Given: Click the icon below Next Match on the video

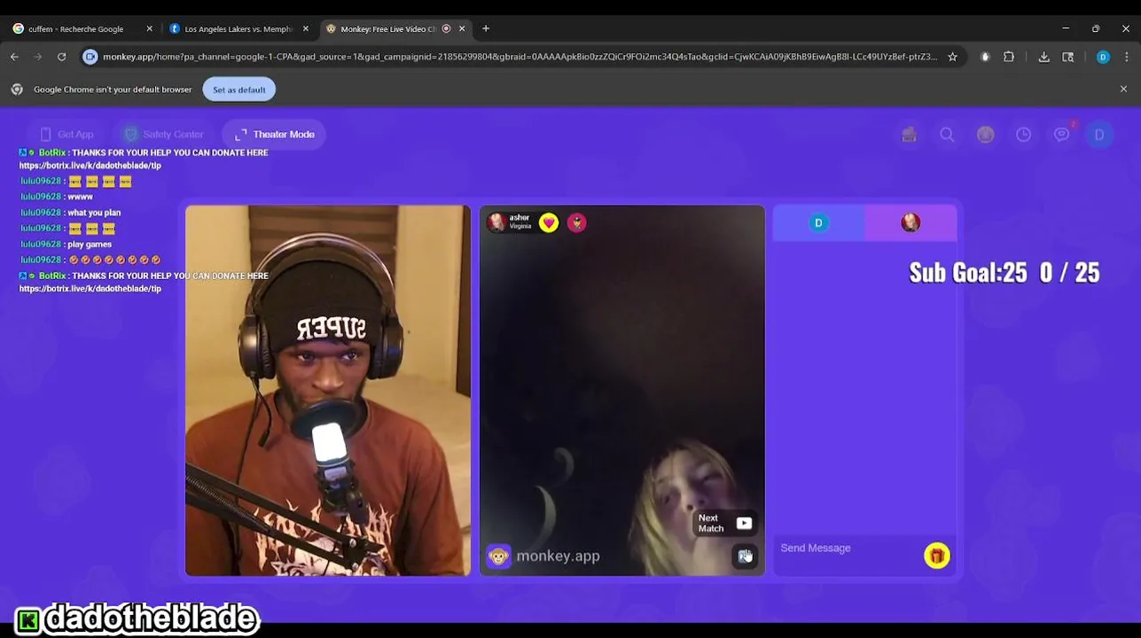Looking at the screenshot, I should 745,556.
